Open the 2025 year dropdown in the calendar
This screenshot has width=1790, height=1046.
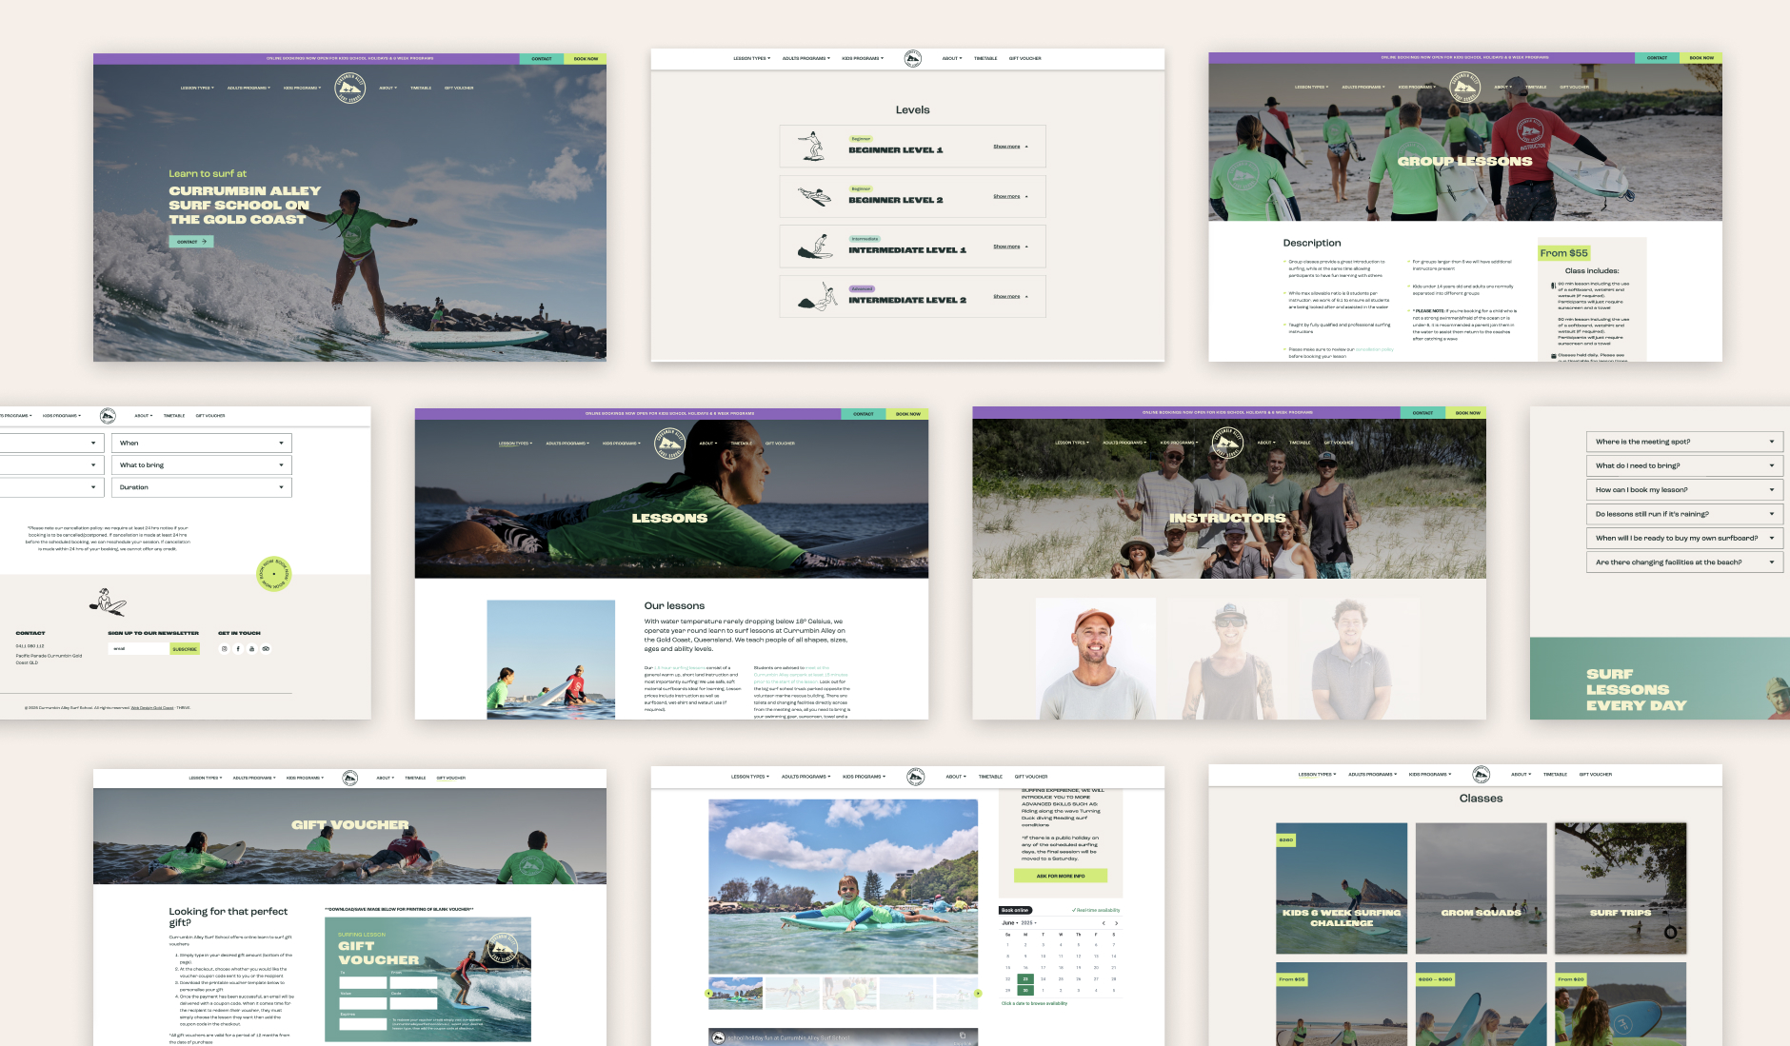click(x=1028, y=923)
